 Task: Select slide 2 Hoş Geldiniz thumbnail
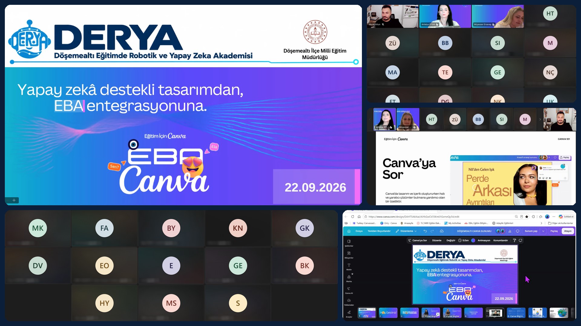click(x=388, y=313)
